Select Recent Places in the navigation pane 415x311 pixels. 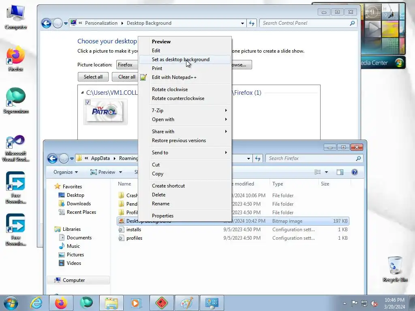81,212
